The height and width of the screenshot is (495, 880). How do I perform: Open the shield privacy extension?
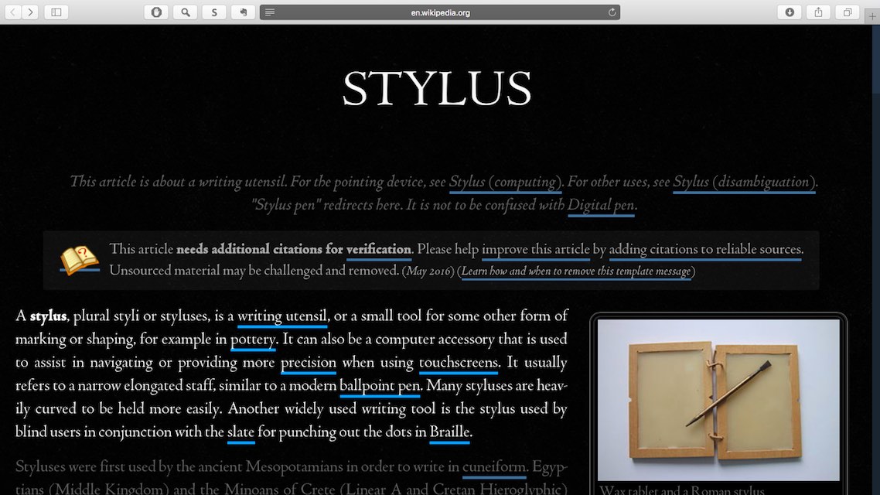tap(156, 12)
